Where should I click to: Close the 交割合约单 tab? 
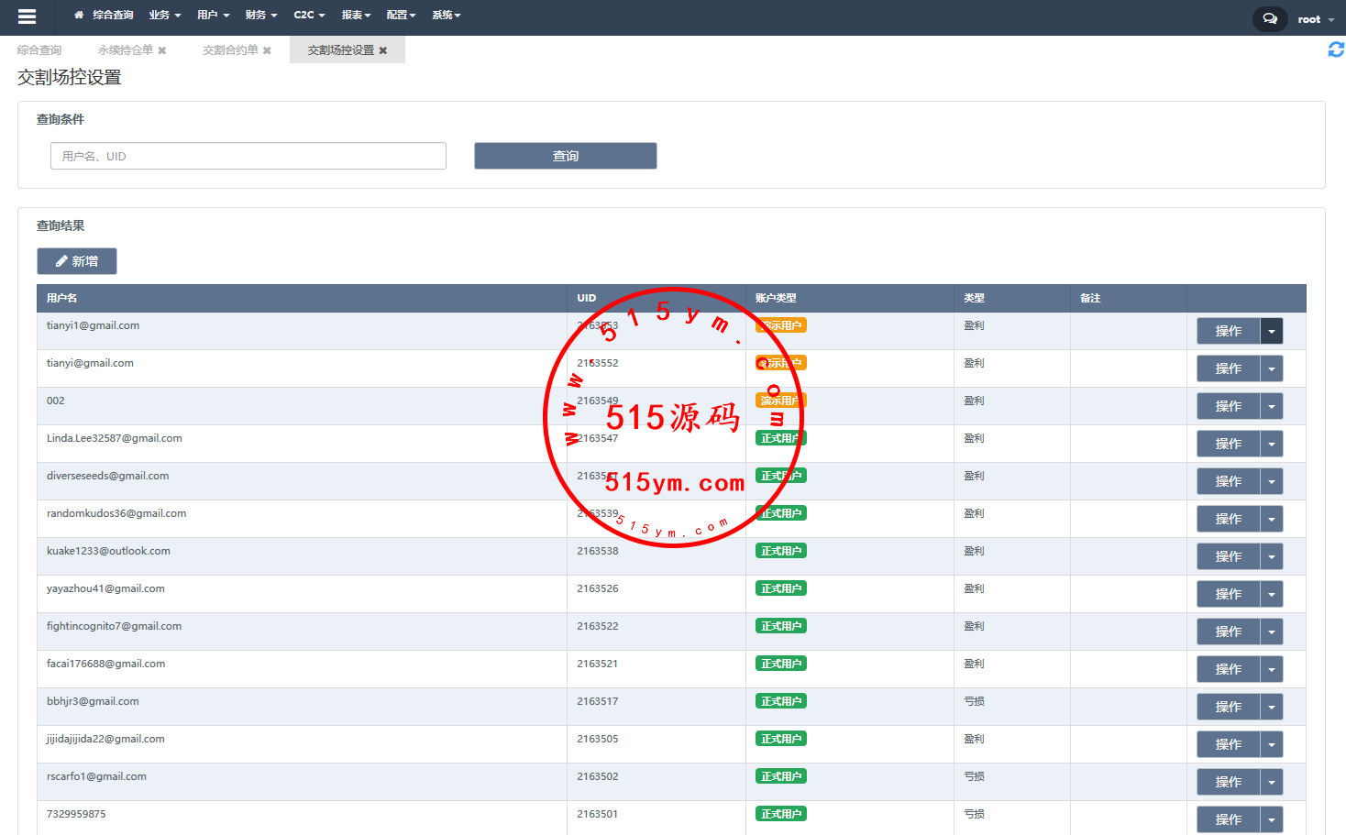(267, 50)
